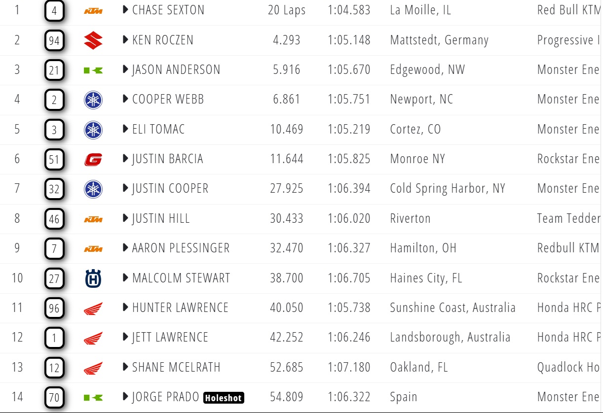Click number plate 94 for Ken Roczen
Viewport: 603px width, 413px height.
point(54,40)
